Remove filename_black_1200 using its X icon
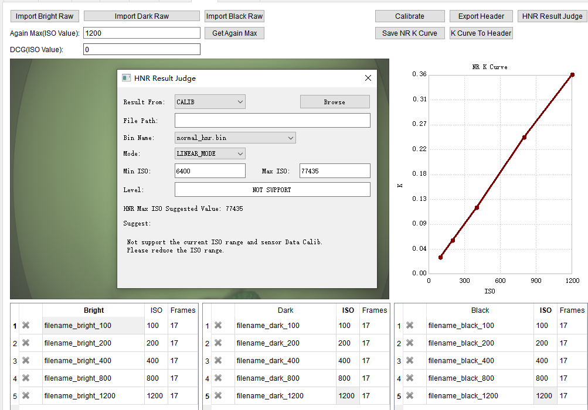The height and width of the screenshot is (410, 588). [410, 396]
